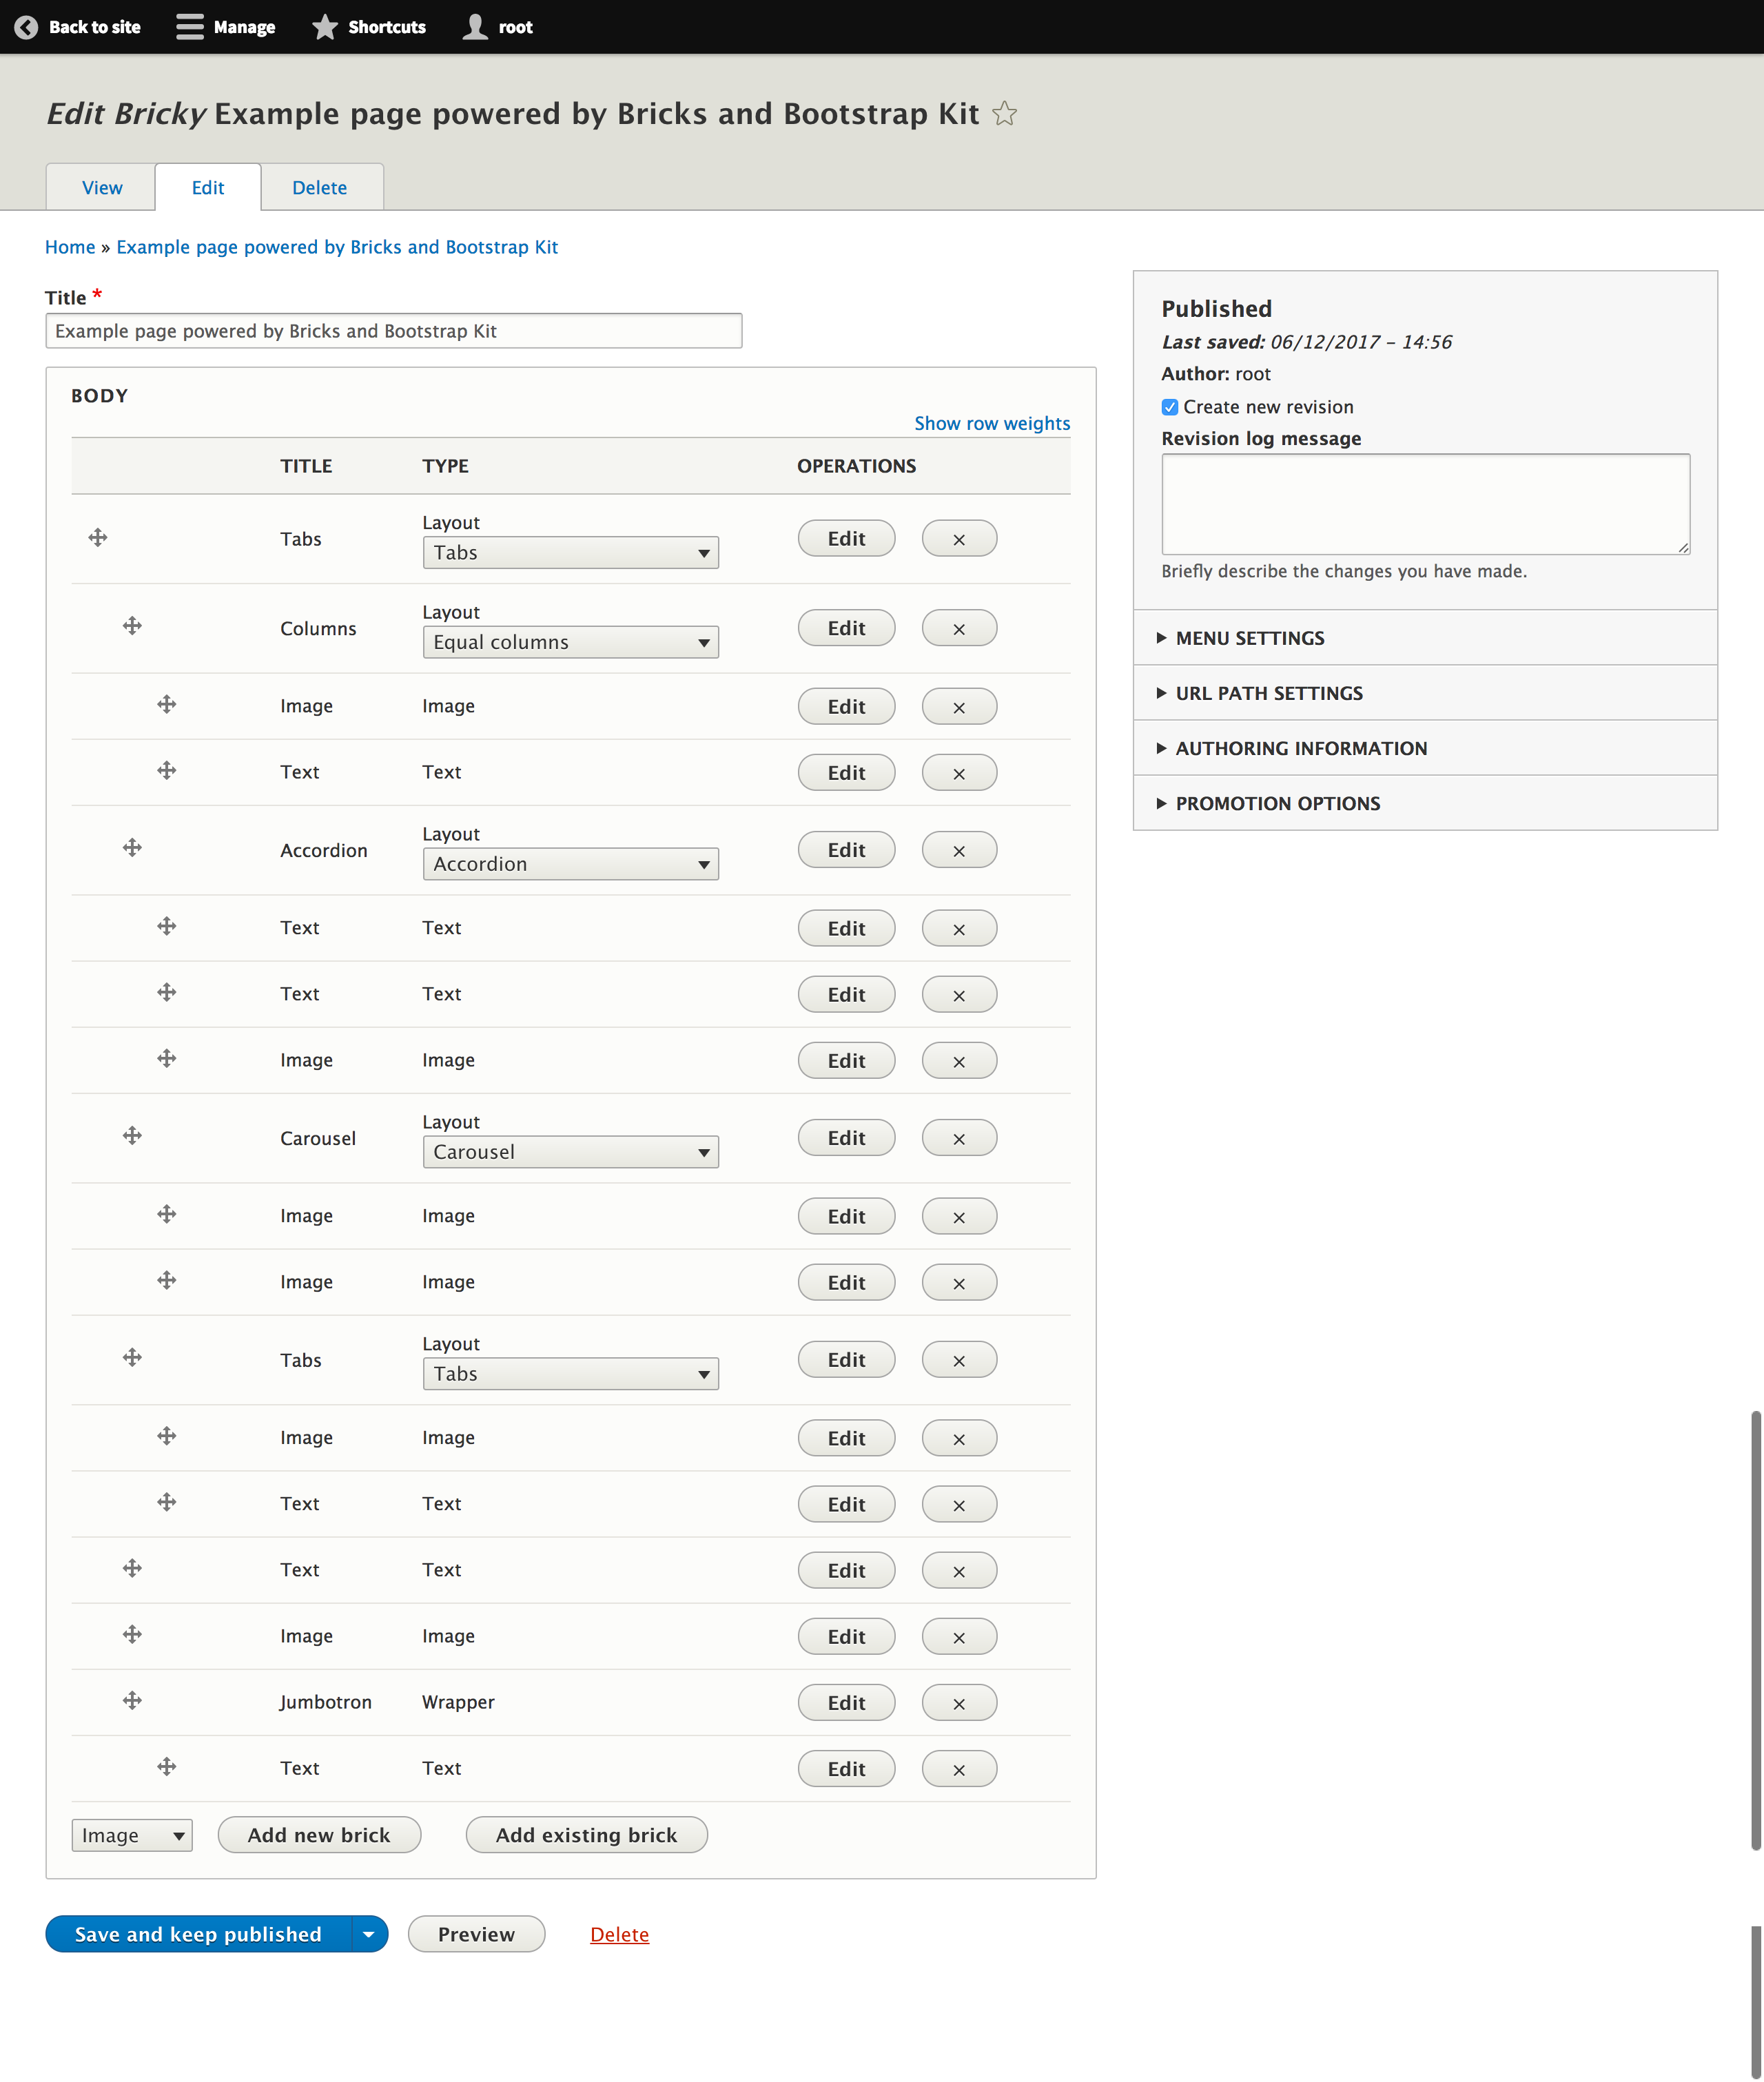Click drag handle of the Jumbotron row
This screenshot has width=1764, height=2082.
click(x=132, y=1700)
